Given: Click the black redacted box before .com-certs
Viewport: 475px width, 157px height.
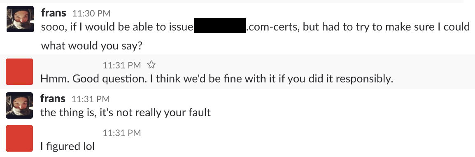Looking at the screenshot, I should click(220, 25).
